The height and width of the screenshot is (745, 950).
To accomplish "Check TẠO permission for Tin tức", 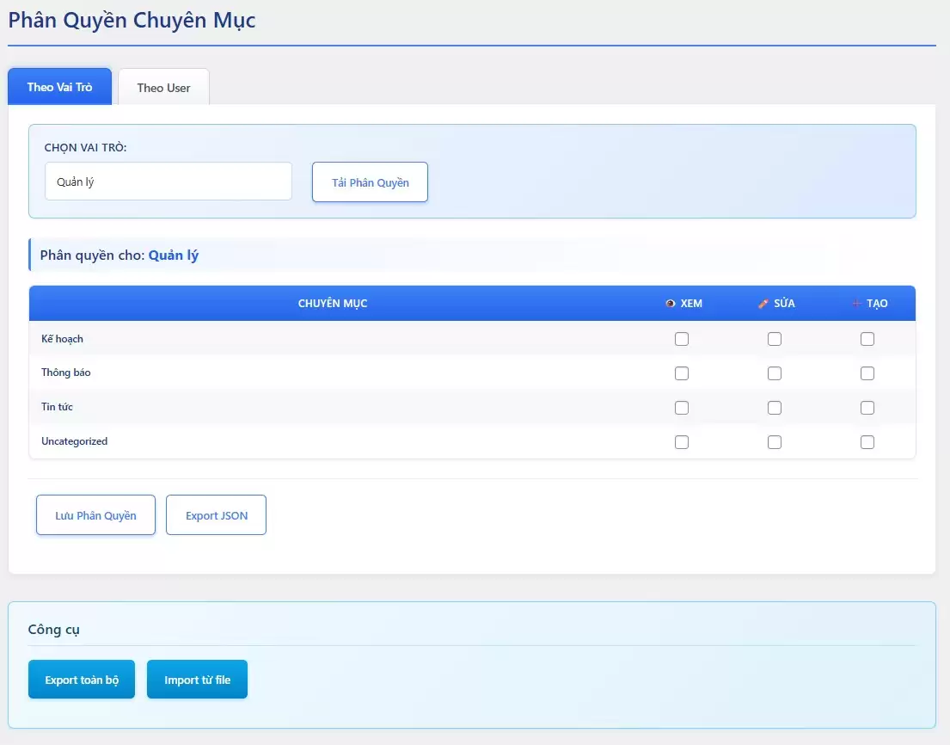I will [x=867, y=408].
